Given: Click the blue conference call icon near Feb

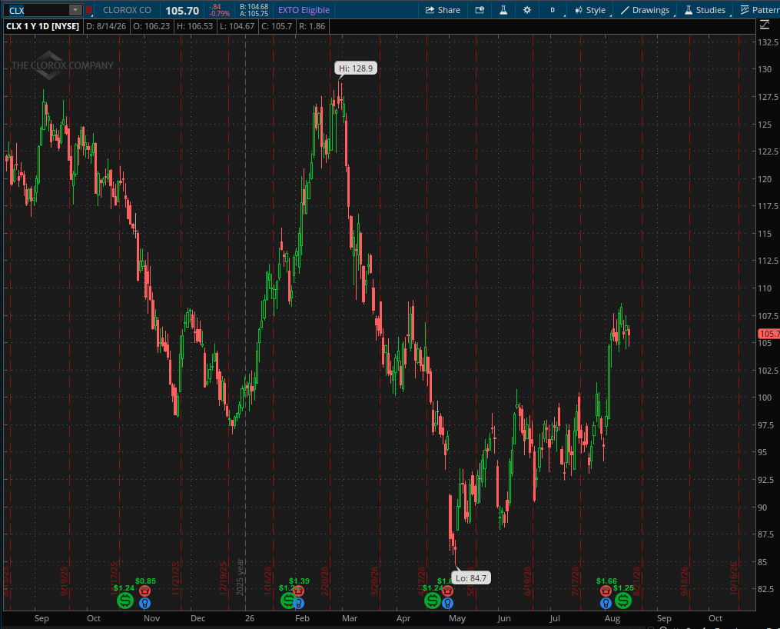Looking at the screenshot, I should 298,604.
